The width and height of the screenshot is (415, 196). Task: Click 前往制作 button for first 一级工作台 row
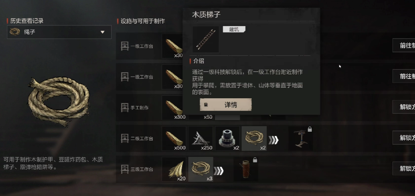tap(404, 46)
